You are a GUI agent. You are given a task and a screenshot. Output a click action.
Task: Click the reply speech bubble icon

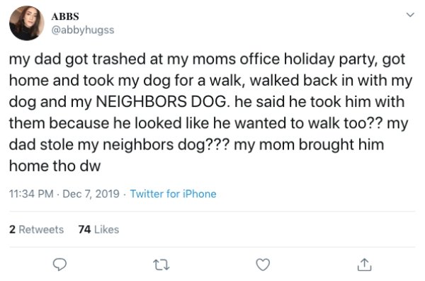click(x=59, y=265)
